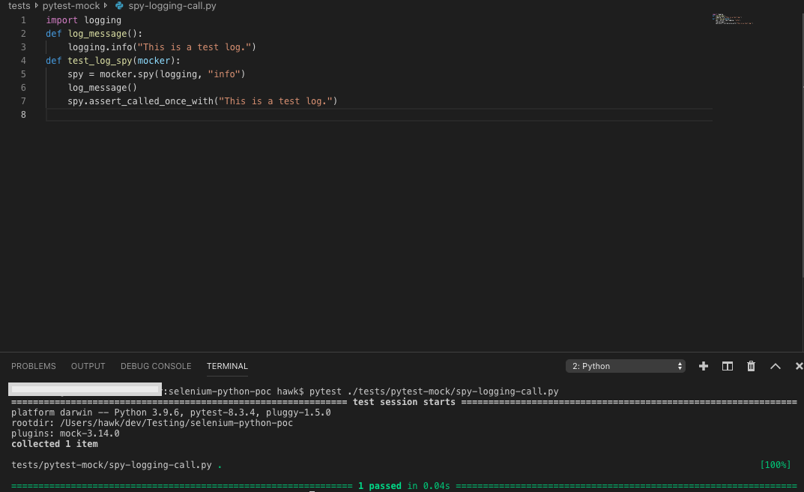The image size is (804, 492).
Task: Click 'import' keyword on line 1
Action: pos(61,20)
